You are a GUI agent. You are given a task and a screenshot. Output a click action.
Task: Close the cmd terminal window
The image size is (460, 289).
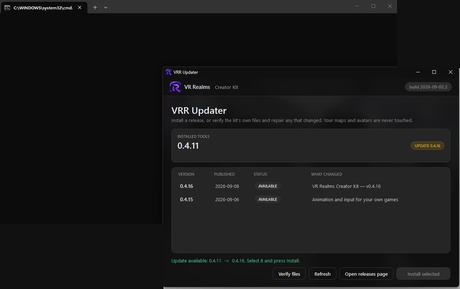(x=390, y=6)
